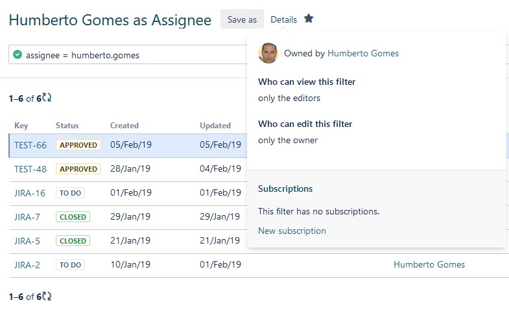Click CLOSED status of JIRA-7

pyautogui.click(x=73, y=217)
